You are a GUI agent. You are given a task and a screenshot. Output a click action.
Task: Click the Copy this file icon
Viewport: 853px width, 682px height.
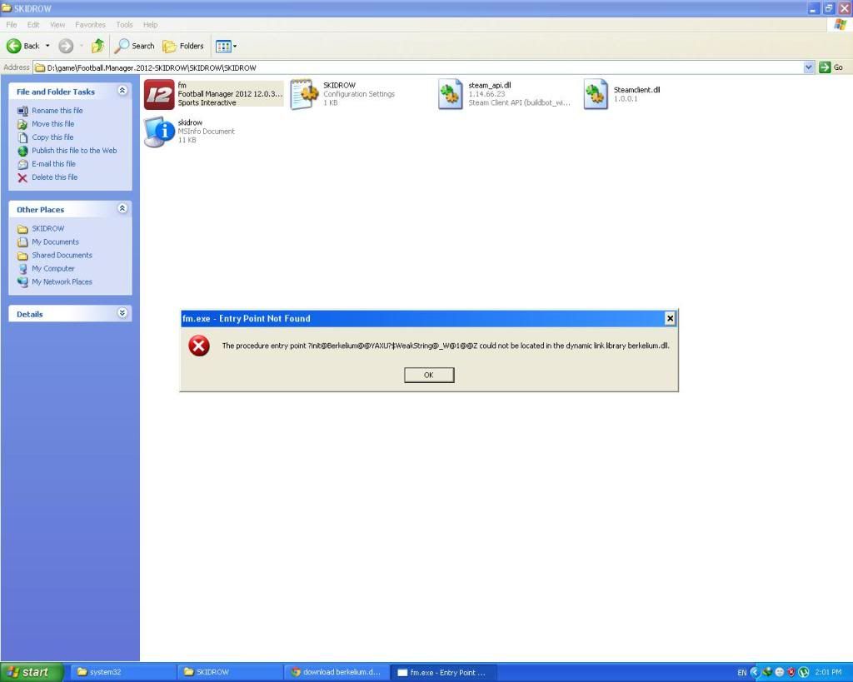tap(22, 137)
